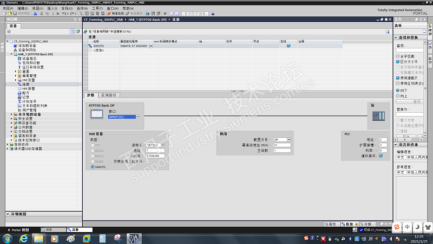Toggle the 循环操作 (cyclic operation) checkbox

pyautogui.click(x=381, y=156)
